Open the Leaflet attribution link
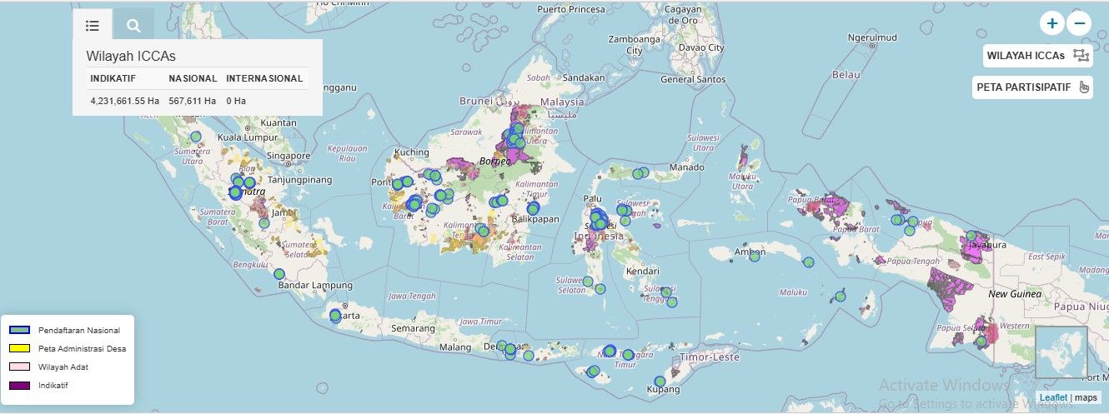The image size is (1109, 414). 1053,398
